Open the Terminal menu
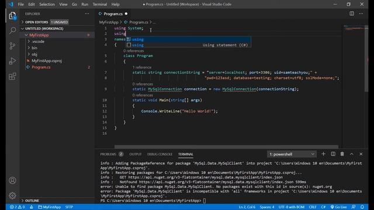Viewport: 374px width, 210px height. click(x=100, y=4)
